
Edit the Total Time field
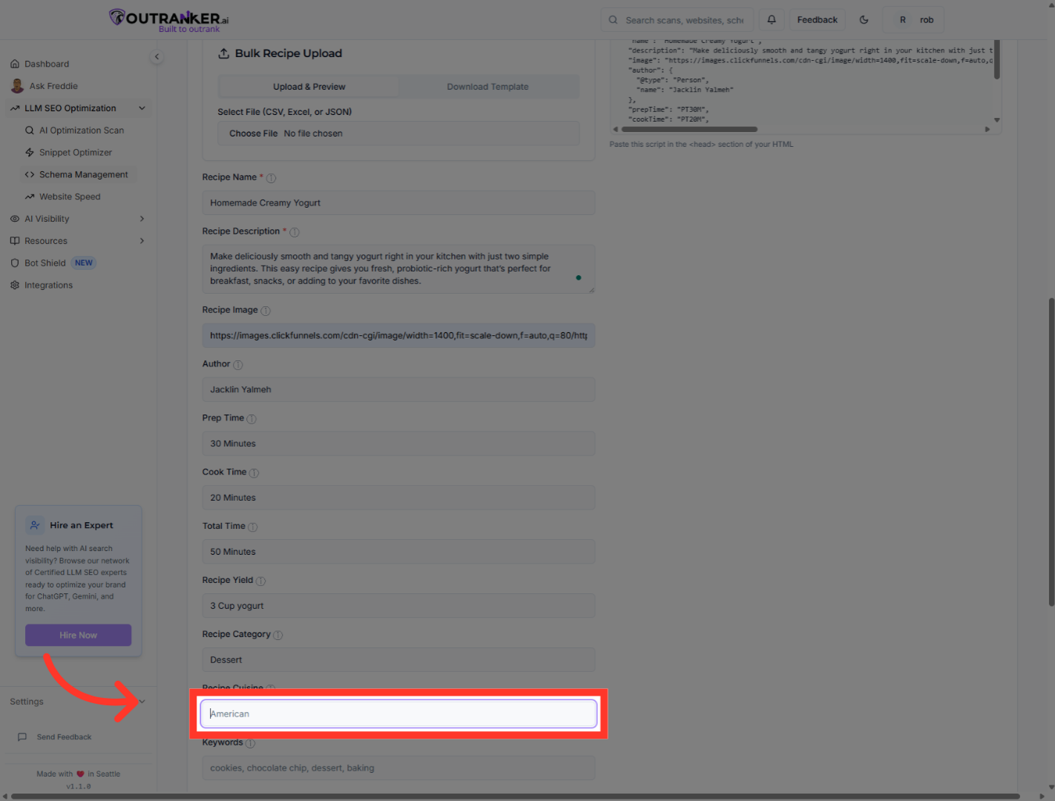tap(398, 553)
